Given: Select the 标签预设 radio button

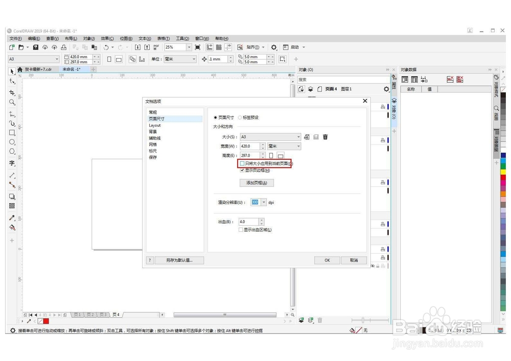Looking at the screenshot, I should pyautogui.click(x=240, y=117).
